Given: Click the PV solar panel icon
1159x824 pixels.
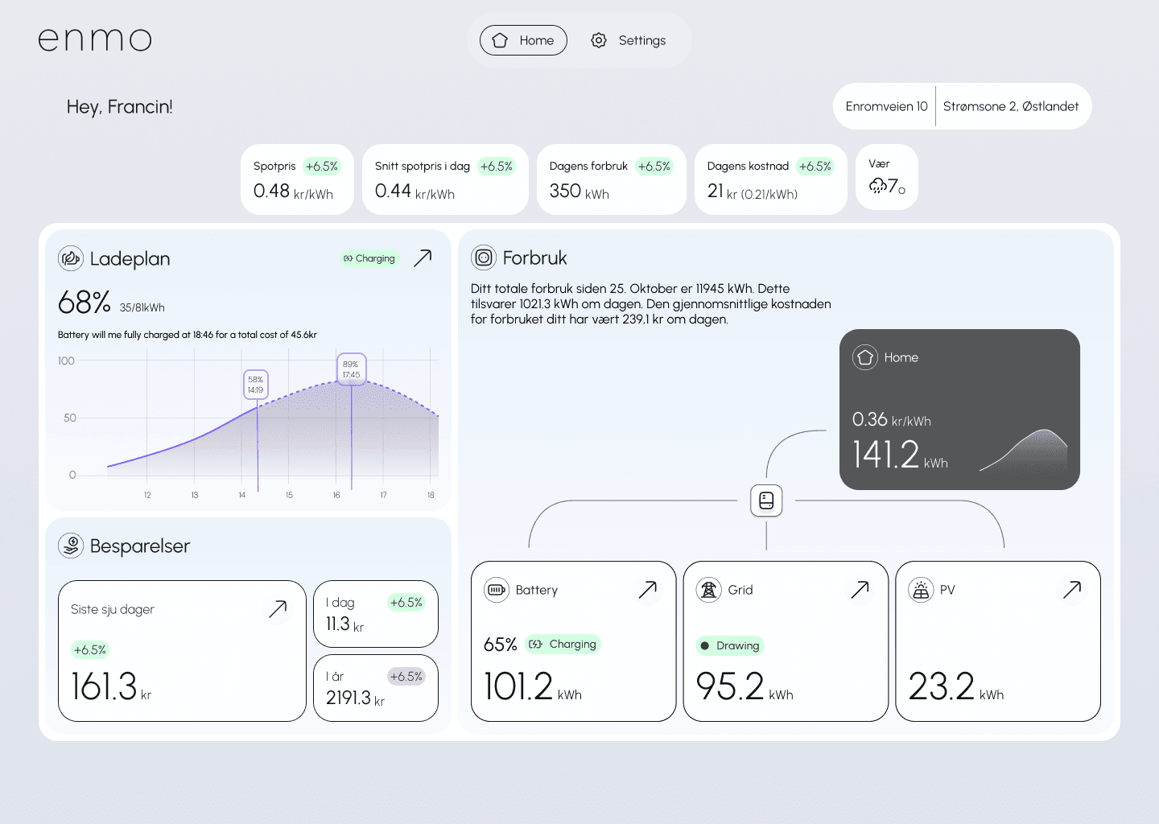Looking at the screenshot, I should 922,590.
